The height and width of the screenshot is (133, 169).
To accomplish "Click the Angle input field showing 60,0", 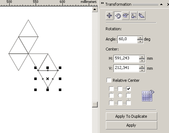I will point(127,39).
